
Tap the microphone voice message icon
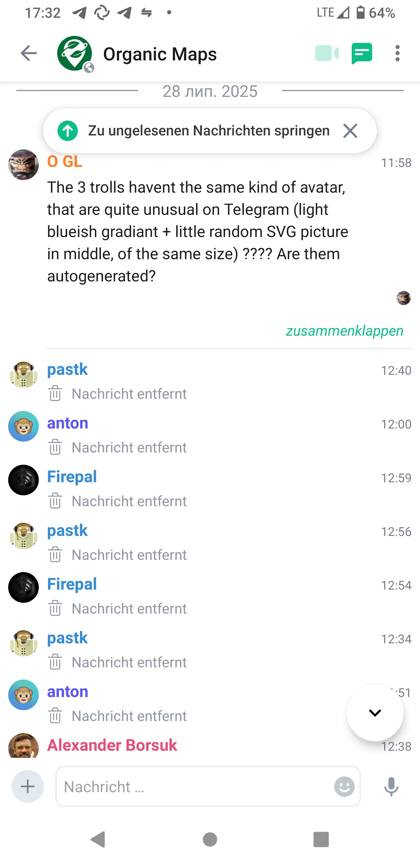click(391, 787)
